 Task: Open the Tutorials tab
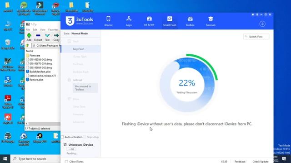pyautogui.click(x=211, y=21)
